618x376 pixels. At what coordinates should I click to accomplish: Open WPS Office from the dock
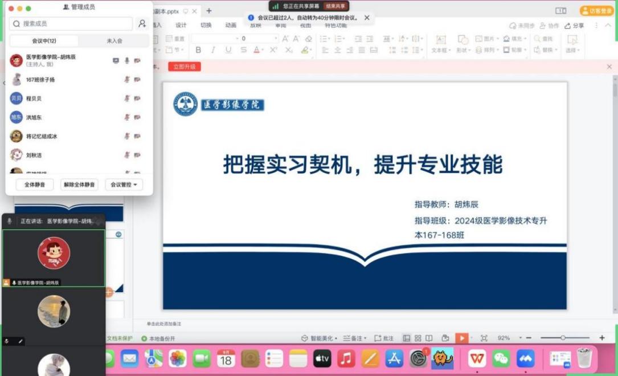pyautogui.click(x=477, y=358)
